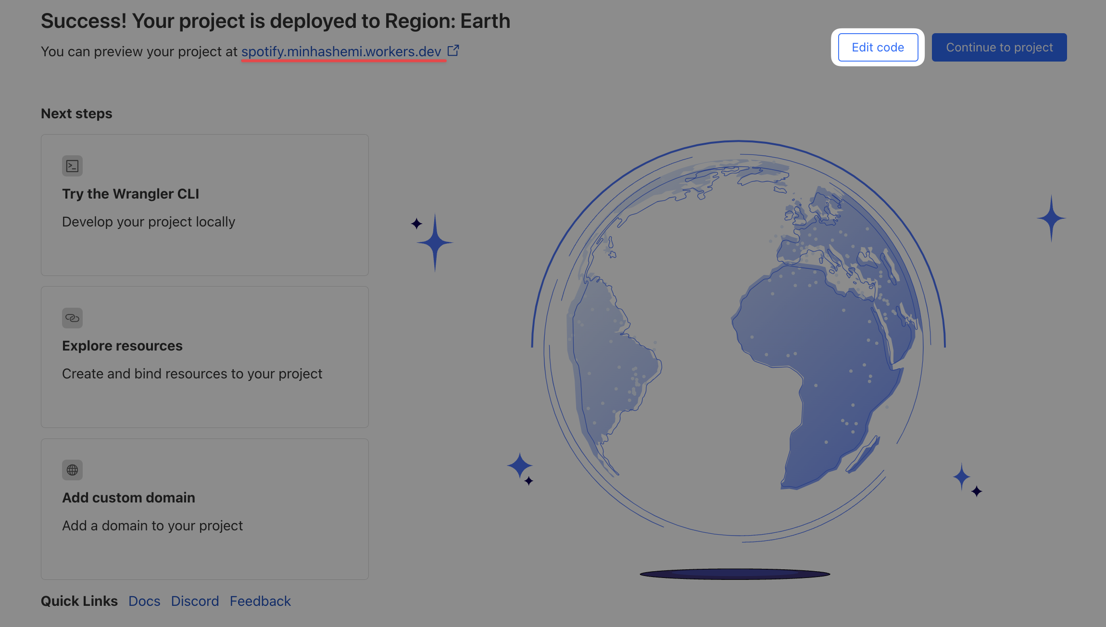1106x627 pixels.
Task: Click "Develop your project locally" description
Action: pyautogui.click(x=149, y=222)
